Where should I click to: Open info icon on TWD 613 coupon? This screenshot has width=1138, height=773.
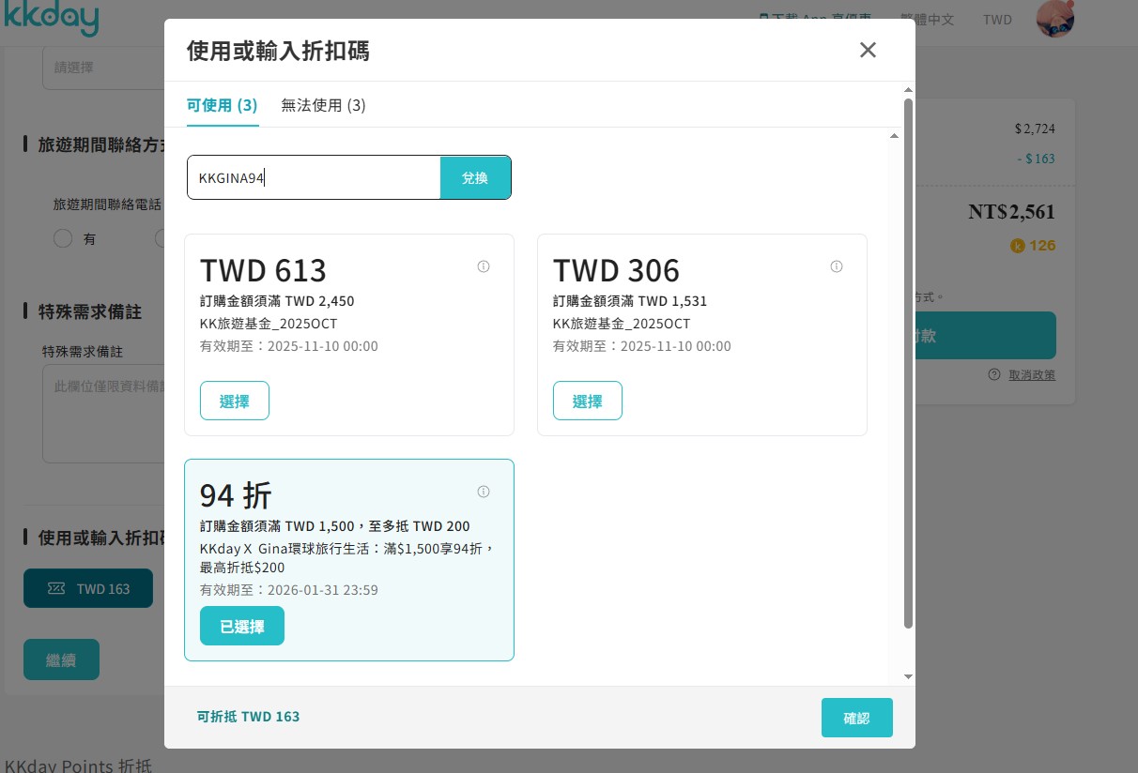coord(484,266)
